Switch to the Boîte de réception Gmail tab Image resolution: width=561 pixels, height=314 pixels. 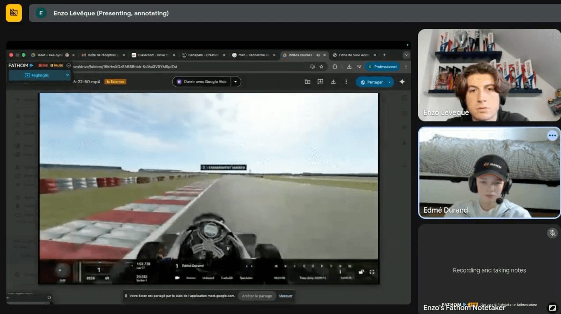click(102, 55)
